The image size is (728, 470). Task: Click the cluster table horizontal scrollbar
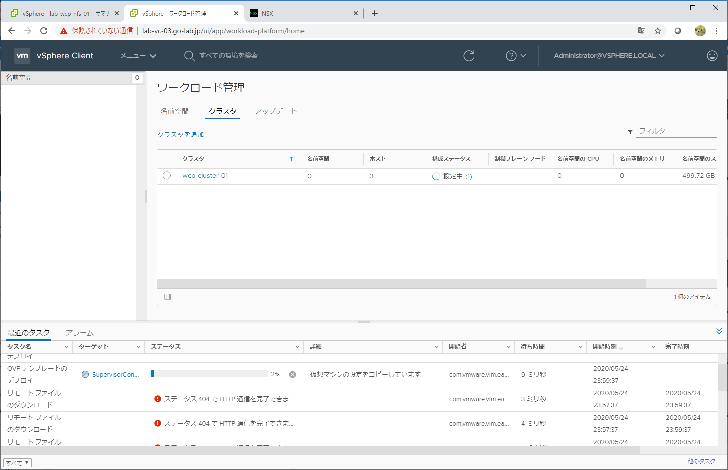402,284
